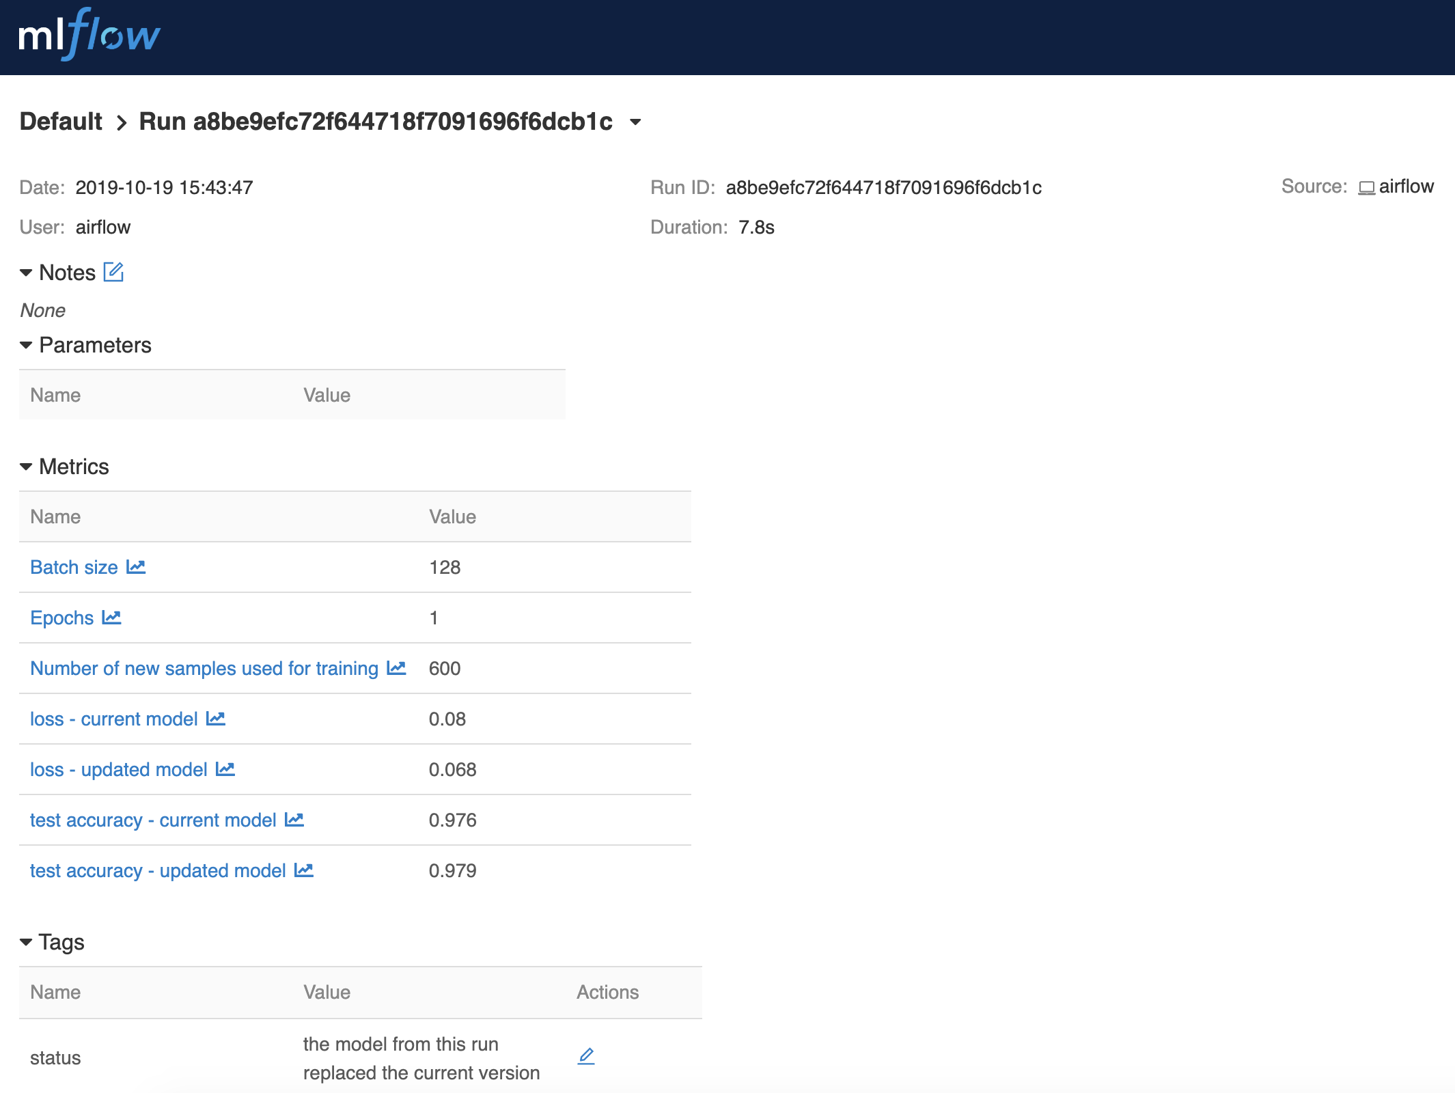Image resolution: width=1455 pixels, height=1093 pixels.
Task: Open chart icon for new samples metric
Action: point(396,668)
